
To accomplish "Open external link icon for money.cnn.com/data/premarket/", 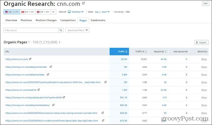I will (51, 67).
